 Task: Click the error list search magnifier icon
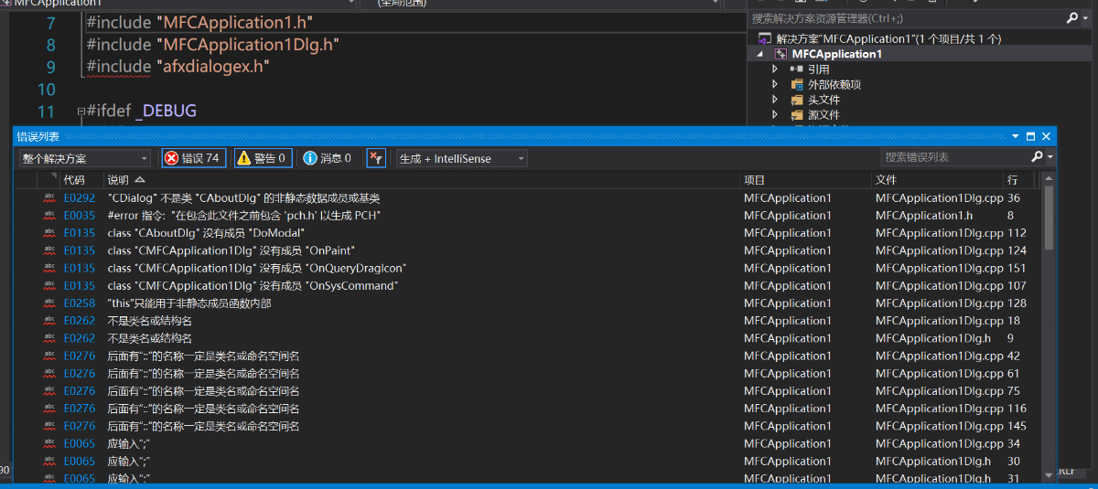(x=1037, y=157)
